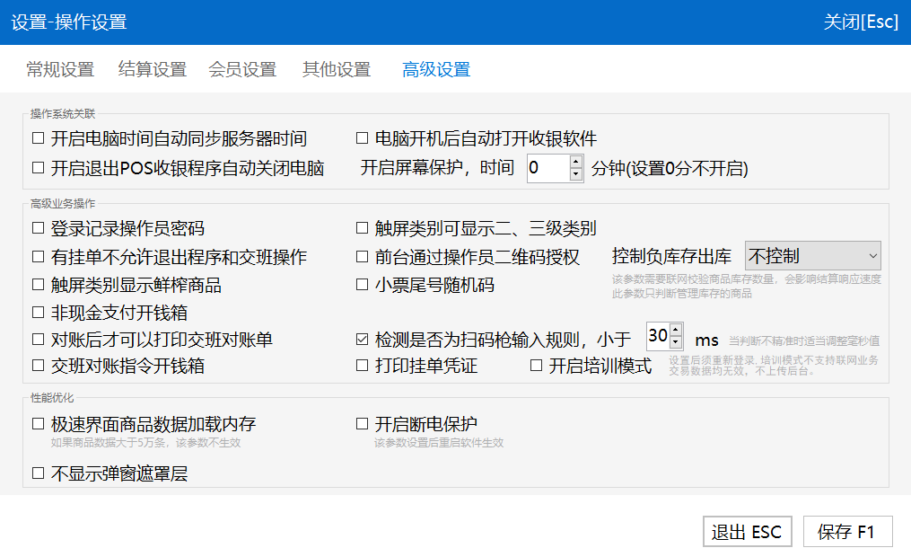Open the 会员设置 tab

tap(242, 70)
